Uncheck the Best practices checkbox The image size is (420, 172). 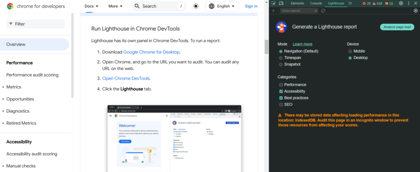coord(281,98)
